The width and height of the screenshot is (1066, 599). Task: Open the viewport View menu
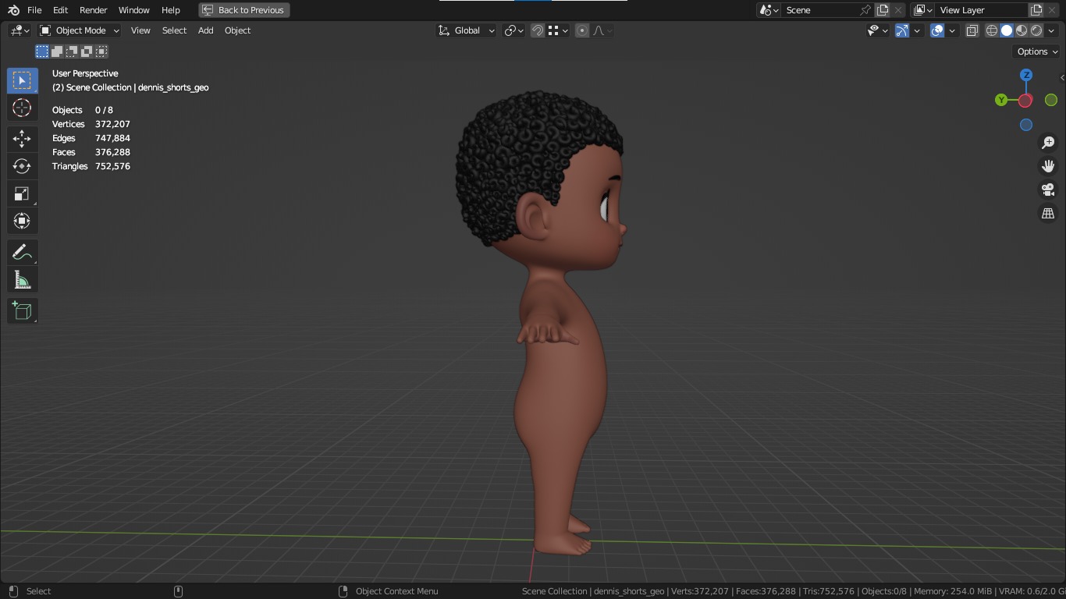pos(140,30)
